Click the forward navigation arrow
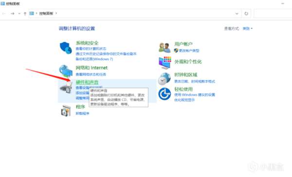 click(13, 14)
